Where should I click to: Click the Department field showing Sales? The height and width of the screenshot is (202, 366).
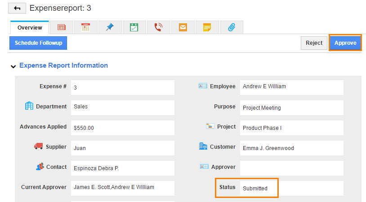point(122,107)
